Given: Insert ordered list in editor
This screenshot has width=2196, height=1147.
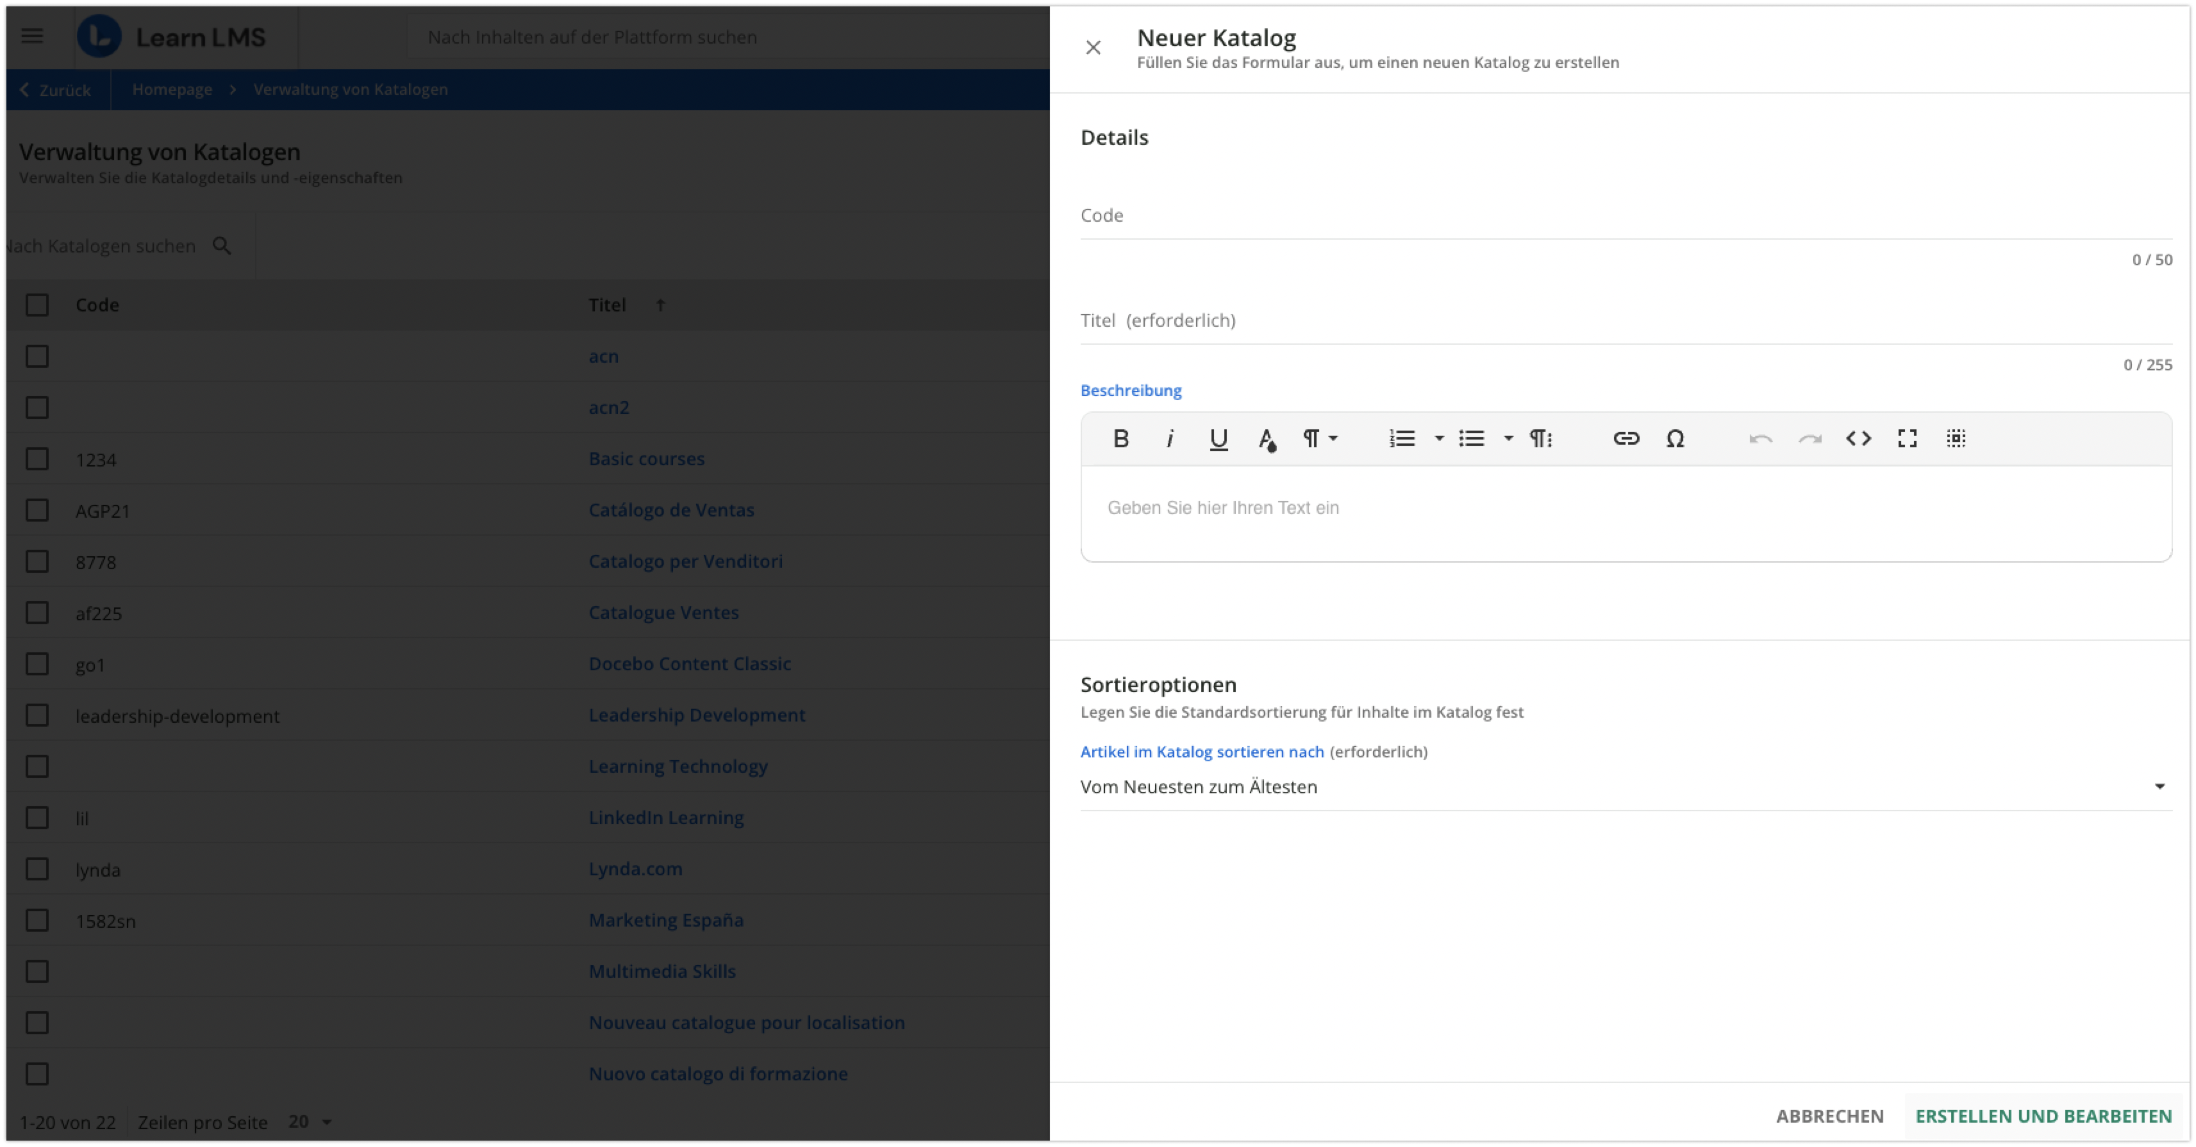Looking at the screenshot, I should (1401, 438).
